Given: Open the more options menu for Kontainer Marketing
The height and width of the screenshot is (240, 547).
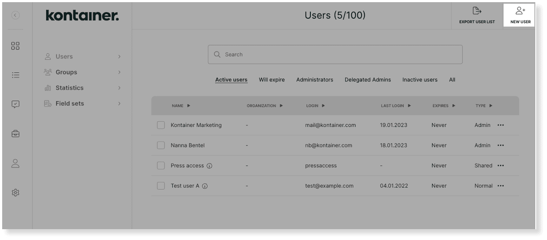Looking at the screenshot, I should (501, 125).
